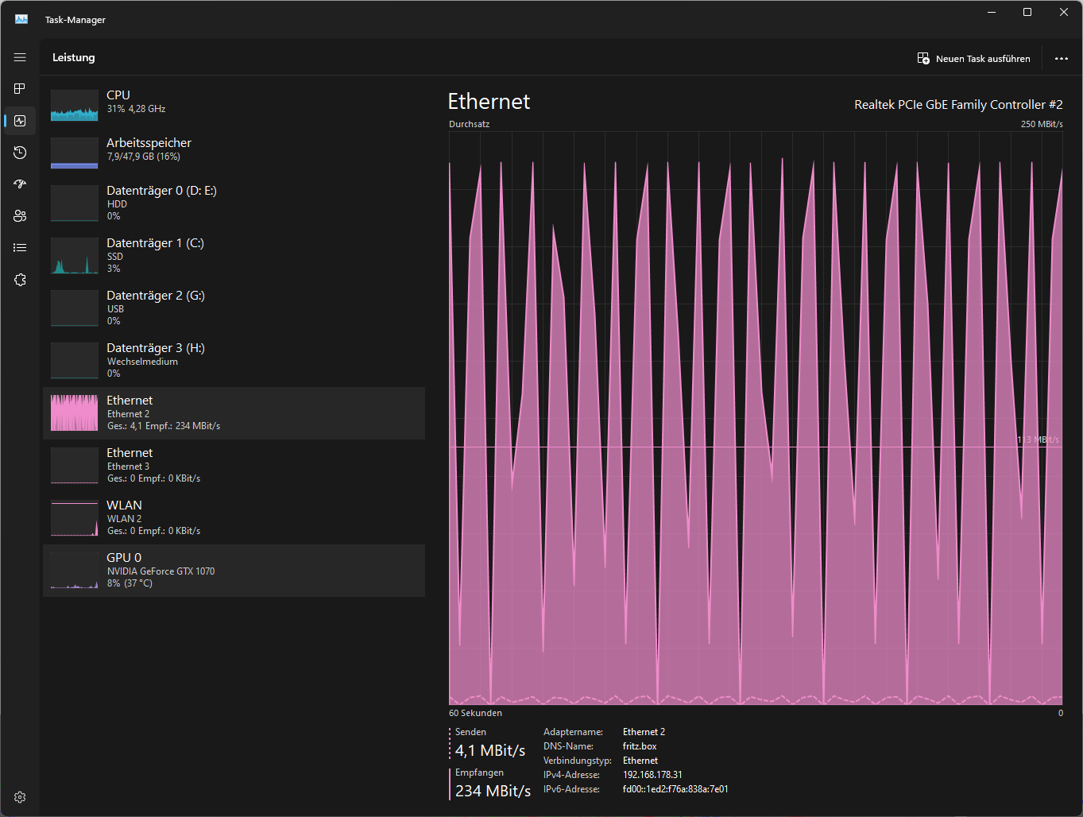Open the Startup apps gauge icon
Viewport: 1083px width, 817px height.
tap(20, 184)
